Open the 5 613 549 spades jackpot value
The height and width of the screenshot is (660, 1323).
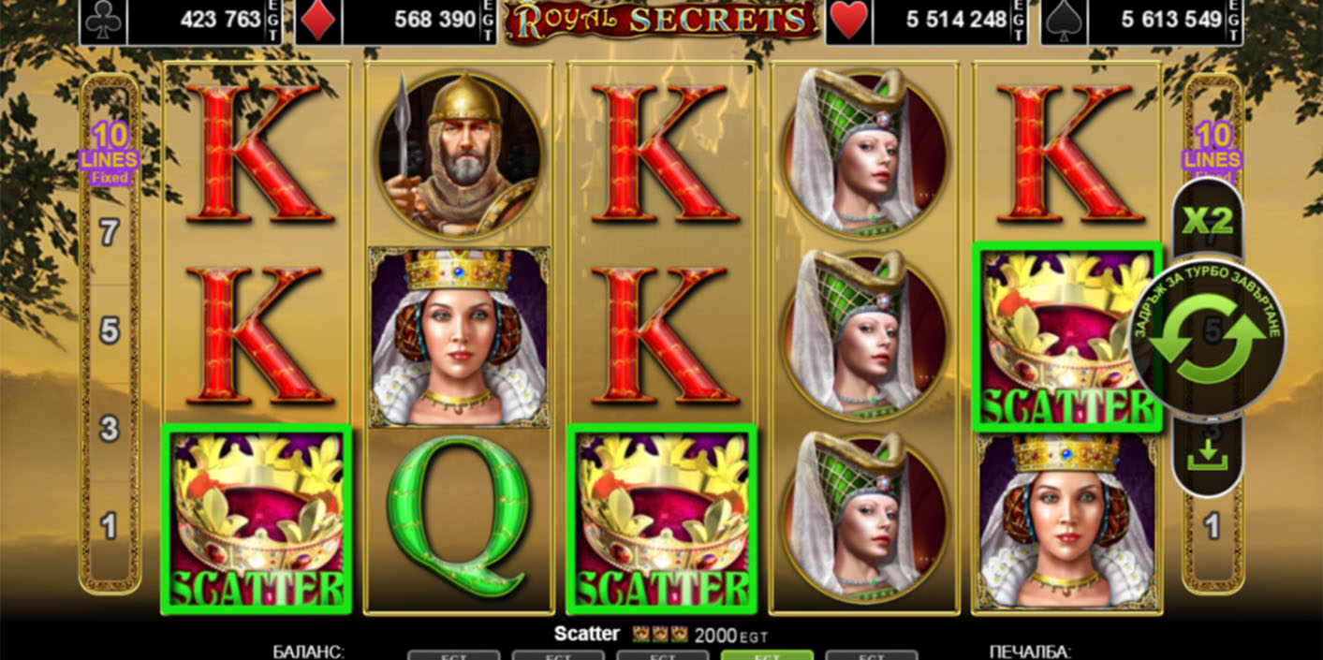(1170, 19)
